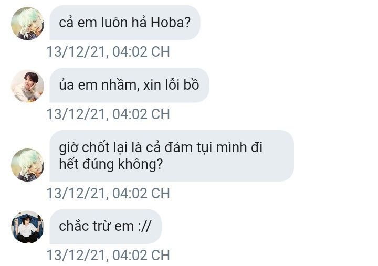Select the "ủa em nhầm, xin lỗi bồ" bubble
Viewport: 378px width, 266px height.
pyautogui.click(x=130, y=85)
